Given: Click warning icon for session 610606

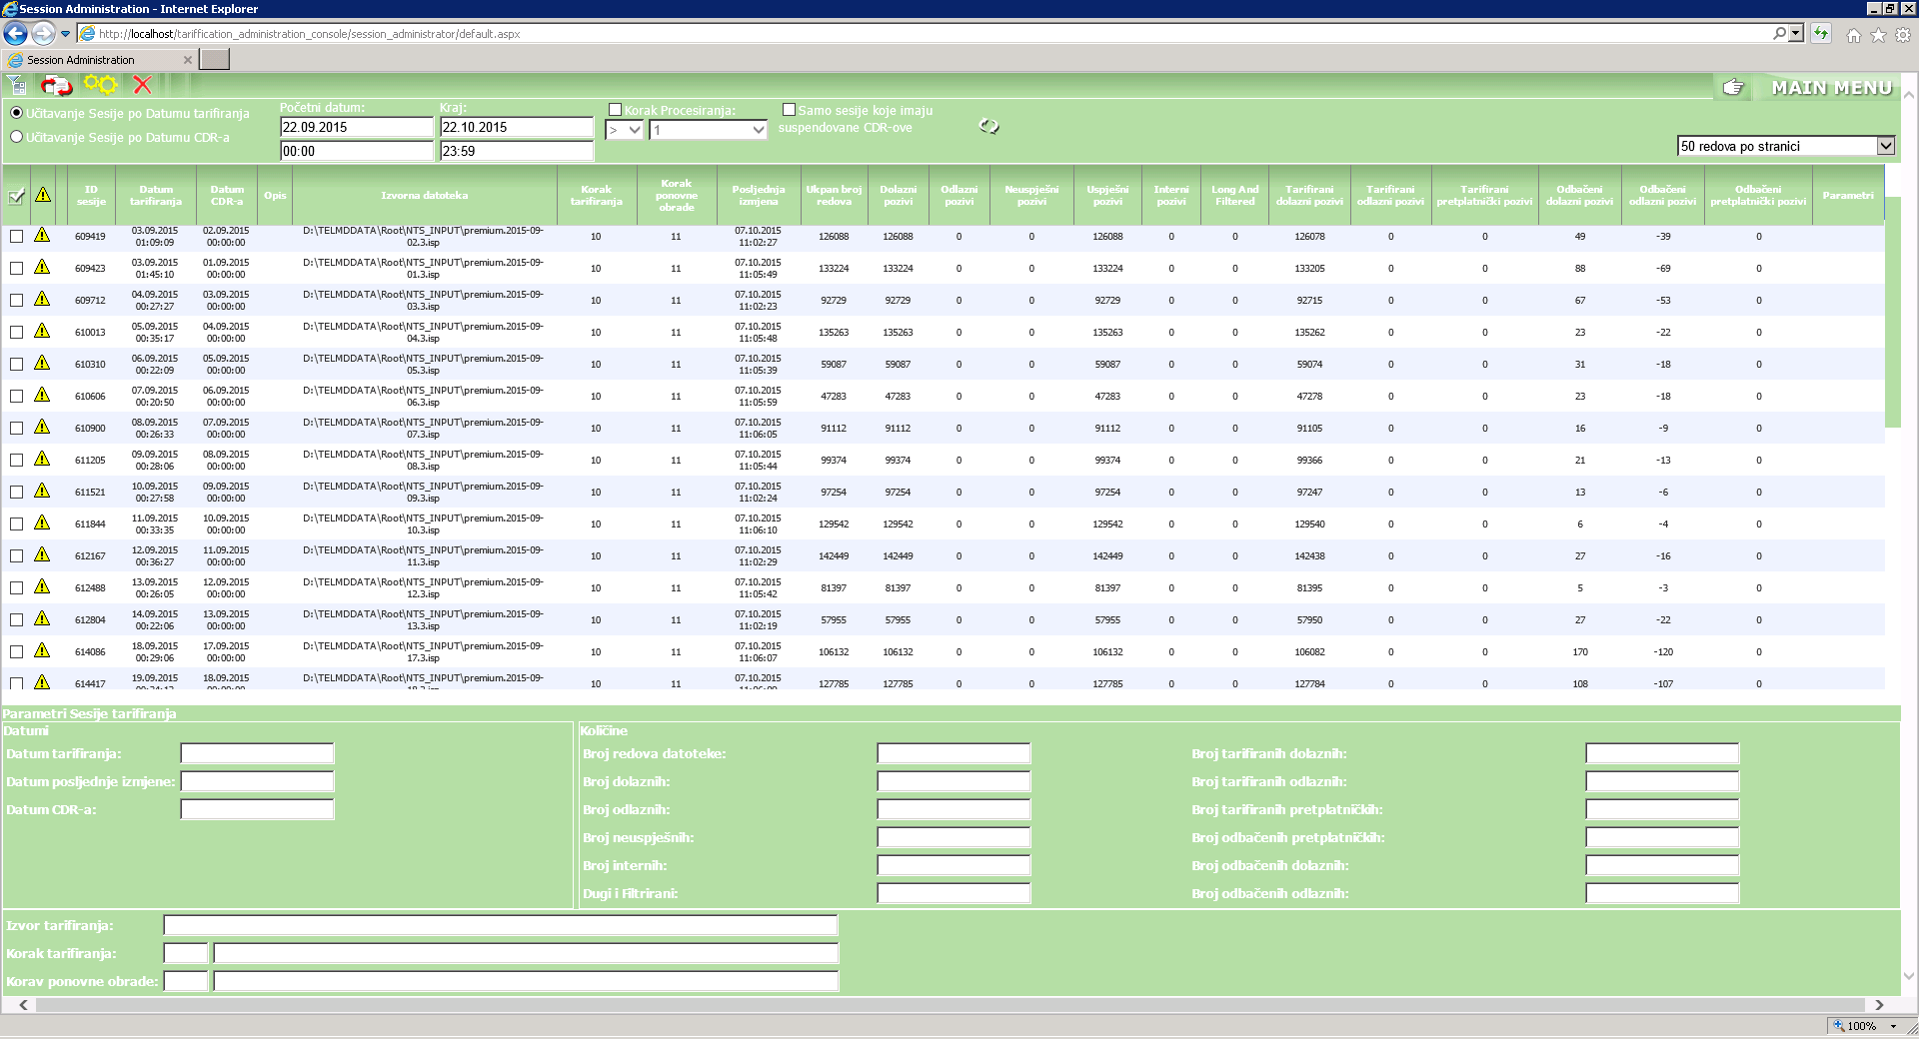Looking at the screenshot, I should coord(42,395).
